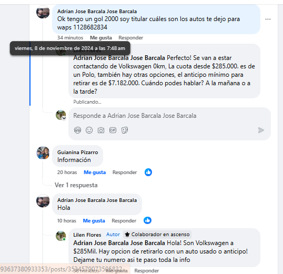Open the sticker picker in reply box
The height and width of the screenshot is (274, 283).
coord(125,130)
